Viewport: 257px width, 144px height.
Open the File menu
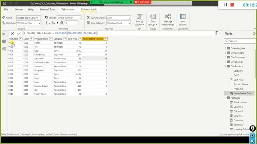[6, 10]
